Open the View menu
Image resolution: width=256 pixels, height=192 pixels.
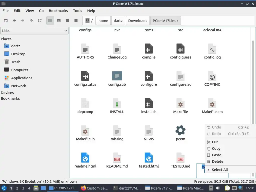point(29,11)
